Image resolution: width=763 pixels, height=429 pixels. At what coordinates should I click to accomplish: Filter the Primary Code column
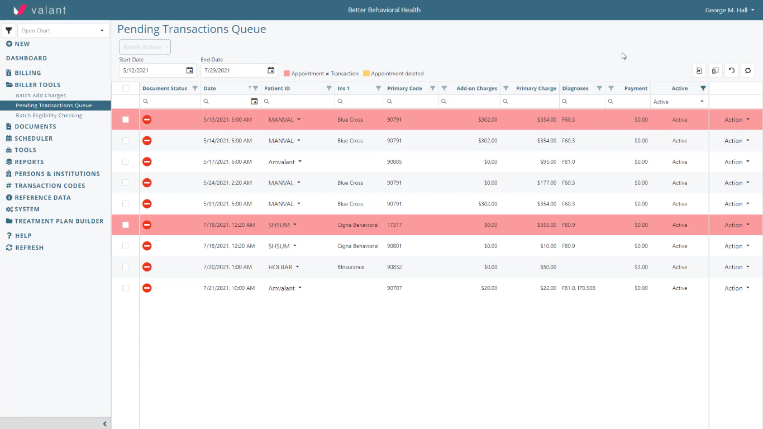pos(432,88)
